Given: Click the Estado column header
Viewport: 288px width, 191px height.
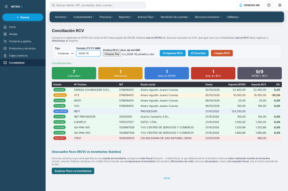Looking at the screenshot, I should [58, 84].
